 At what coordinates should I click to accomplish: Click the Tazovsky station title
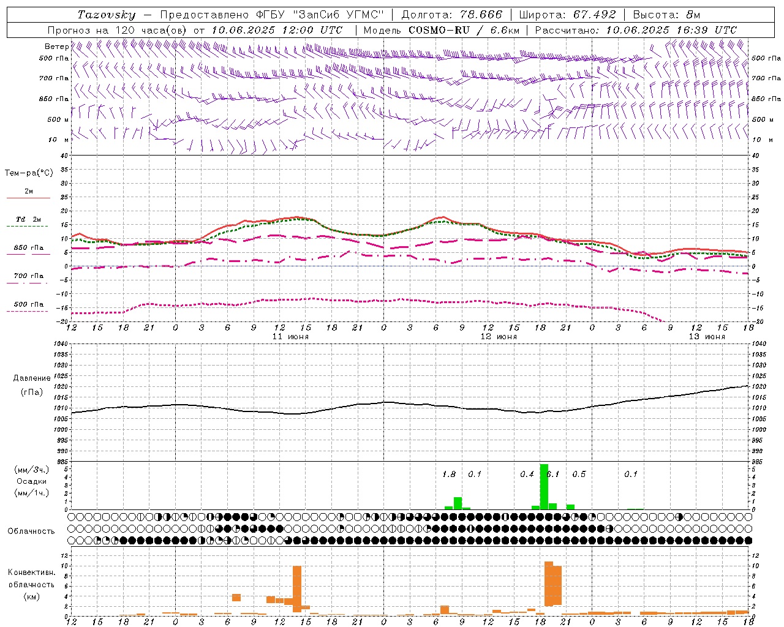click(107, 15)
